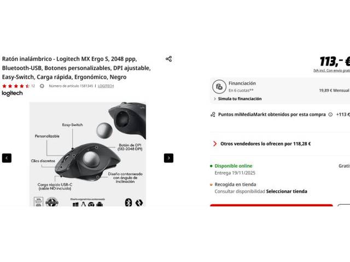Click 'IVA incl. Con envío' link
Screen dimensions: 350x262
[x=331, y=70]
